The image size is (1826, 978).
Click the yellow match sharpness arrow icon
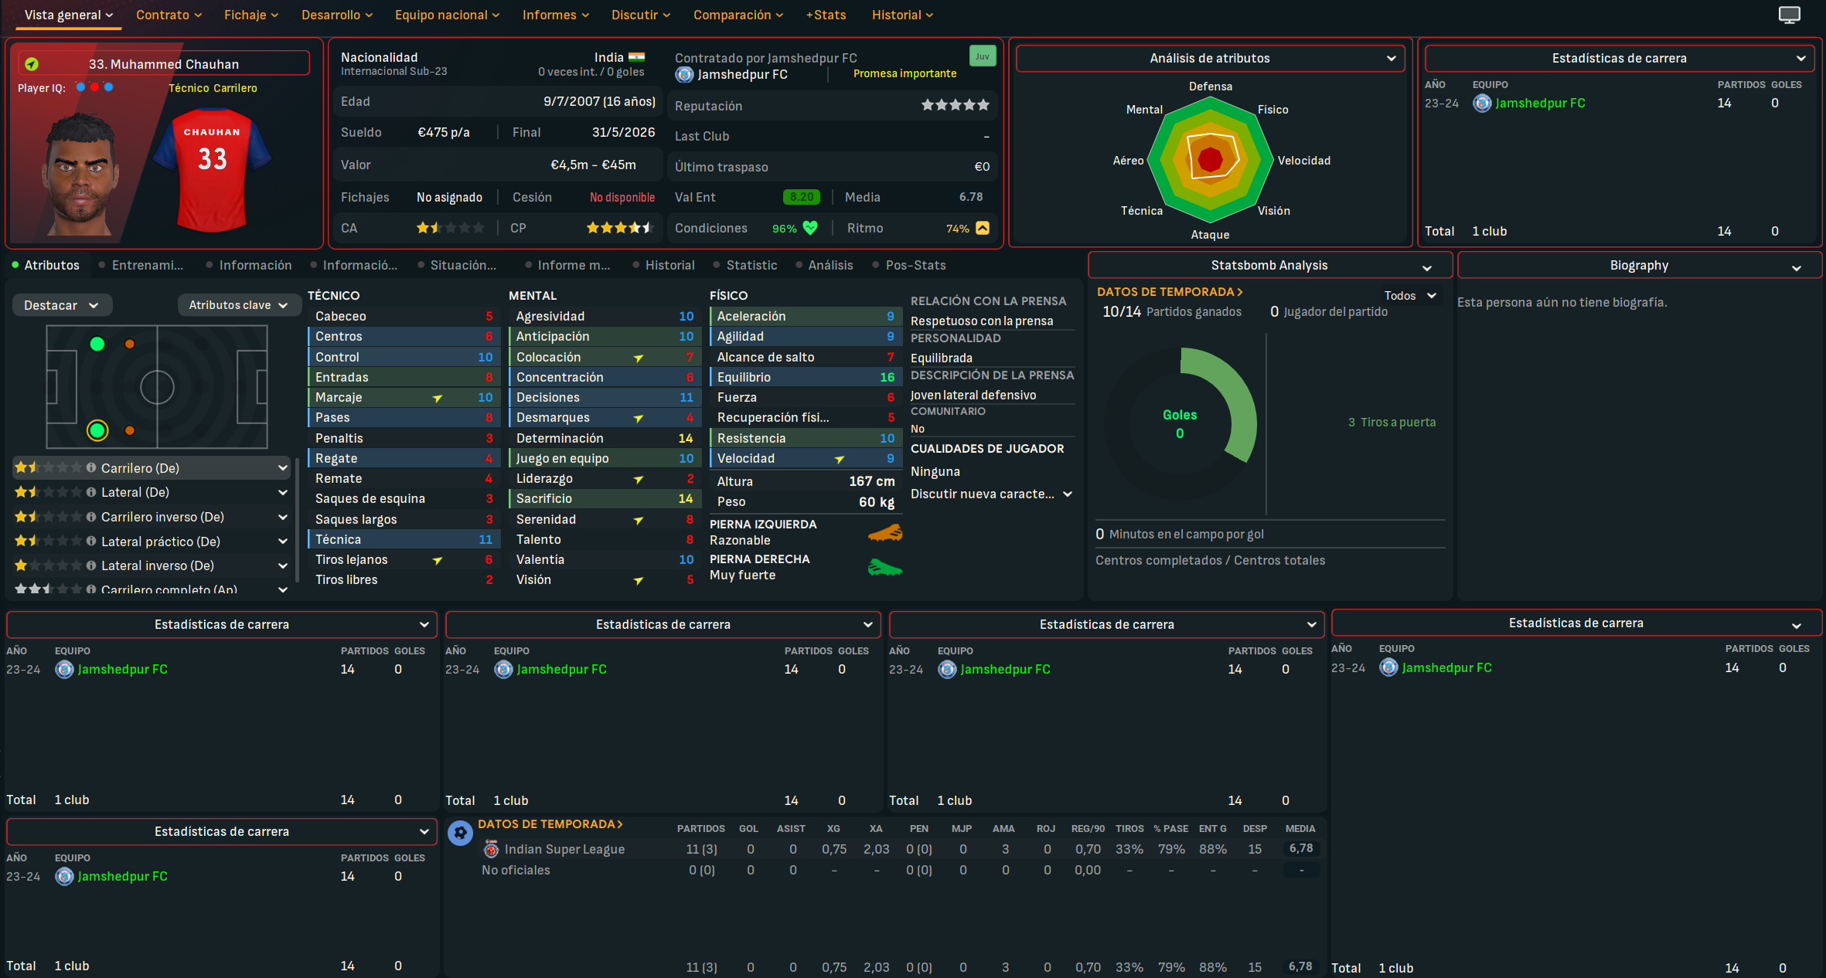pos(982,228)
